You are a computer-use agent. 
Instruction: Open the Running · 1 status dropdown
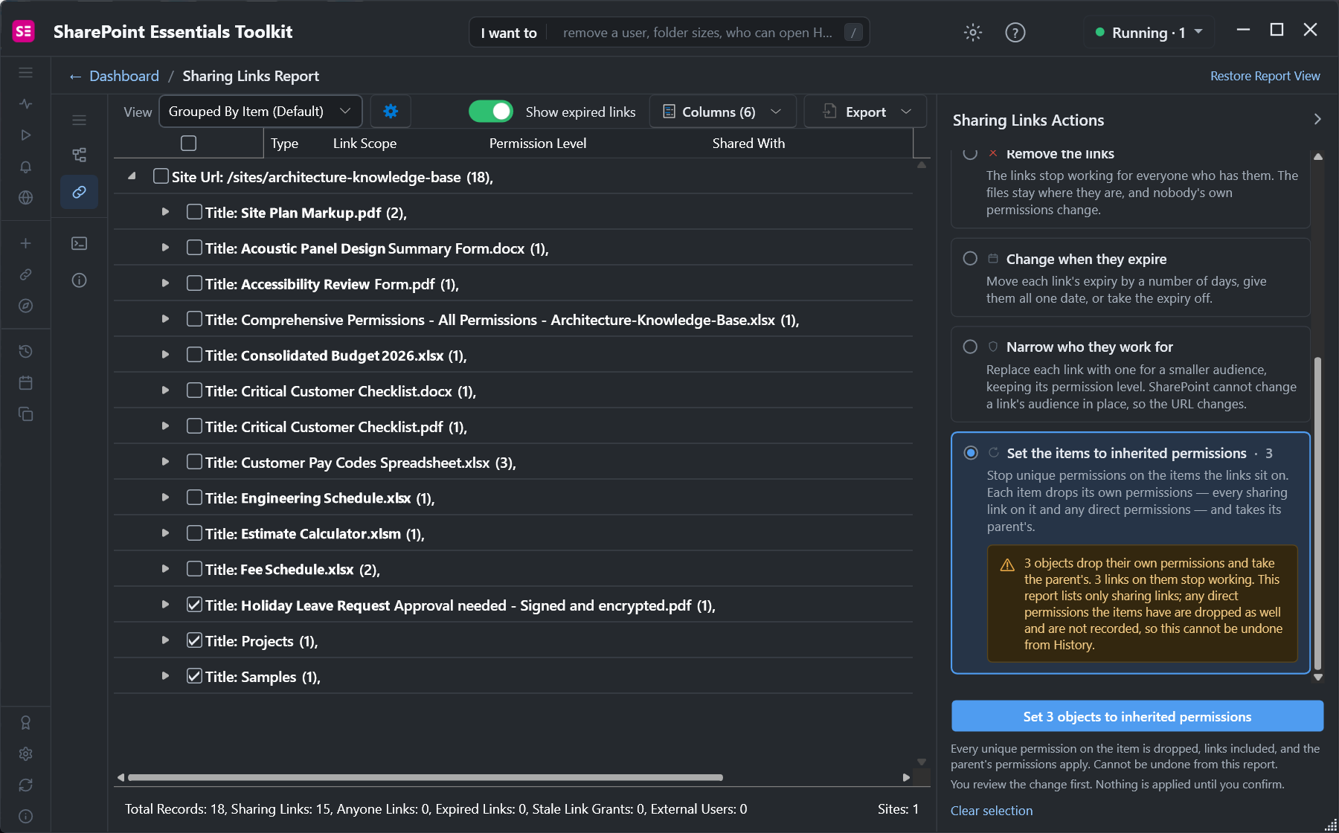coord(1149,32)
